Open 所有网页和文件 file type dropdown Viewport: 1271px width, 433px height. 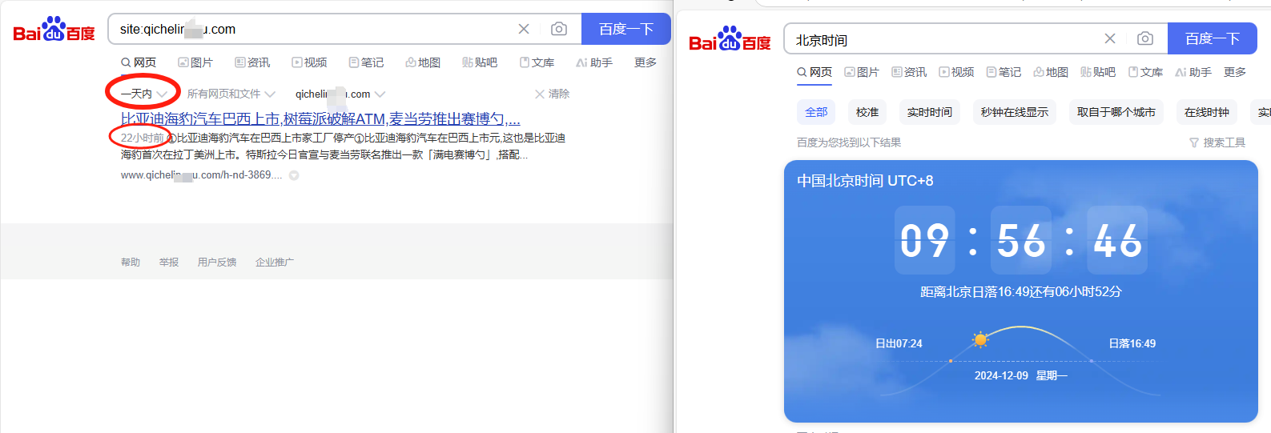pos(231,94)
